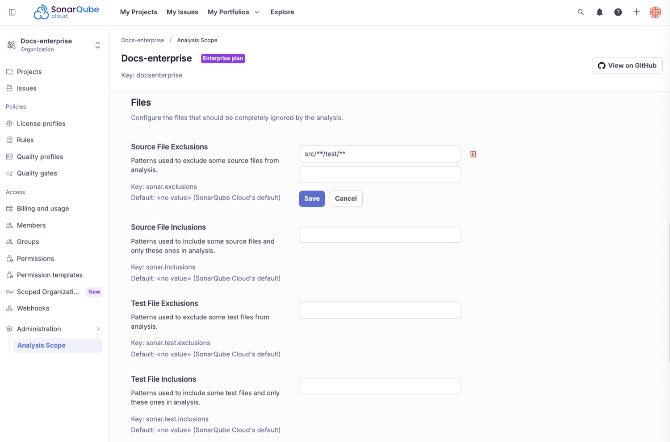Click the Analysis Scope breadcrumb
The image size is (670, 442).
click(197, 40)
